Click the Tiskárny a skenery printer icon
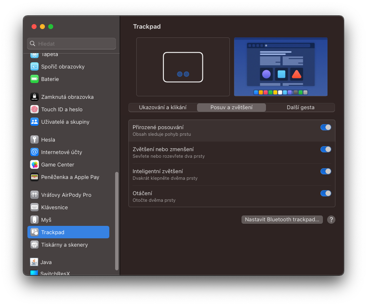The height and width of the screenshot is (306, 367). tap(34, 245)
